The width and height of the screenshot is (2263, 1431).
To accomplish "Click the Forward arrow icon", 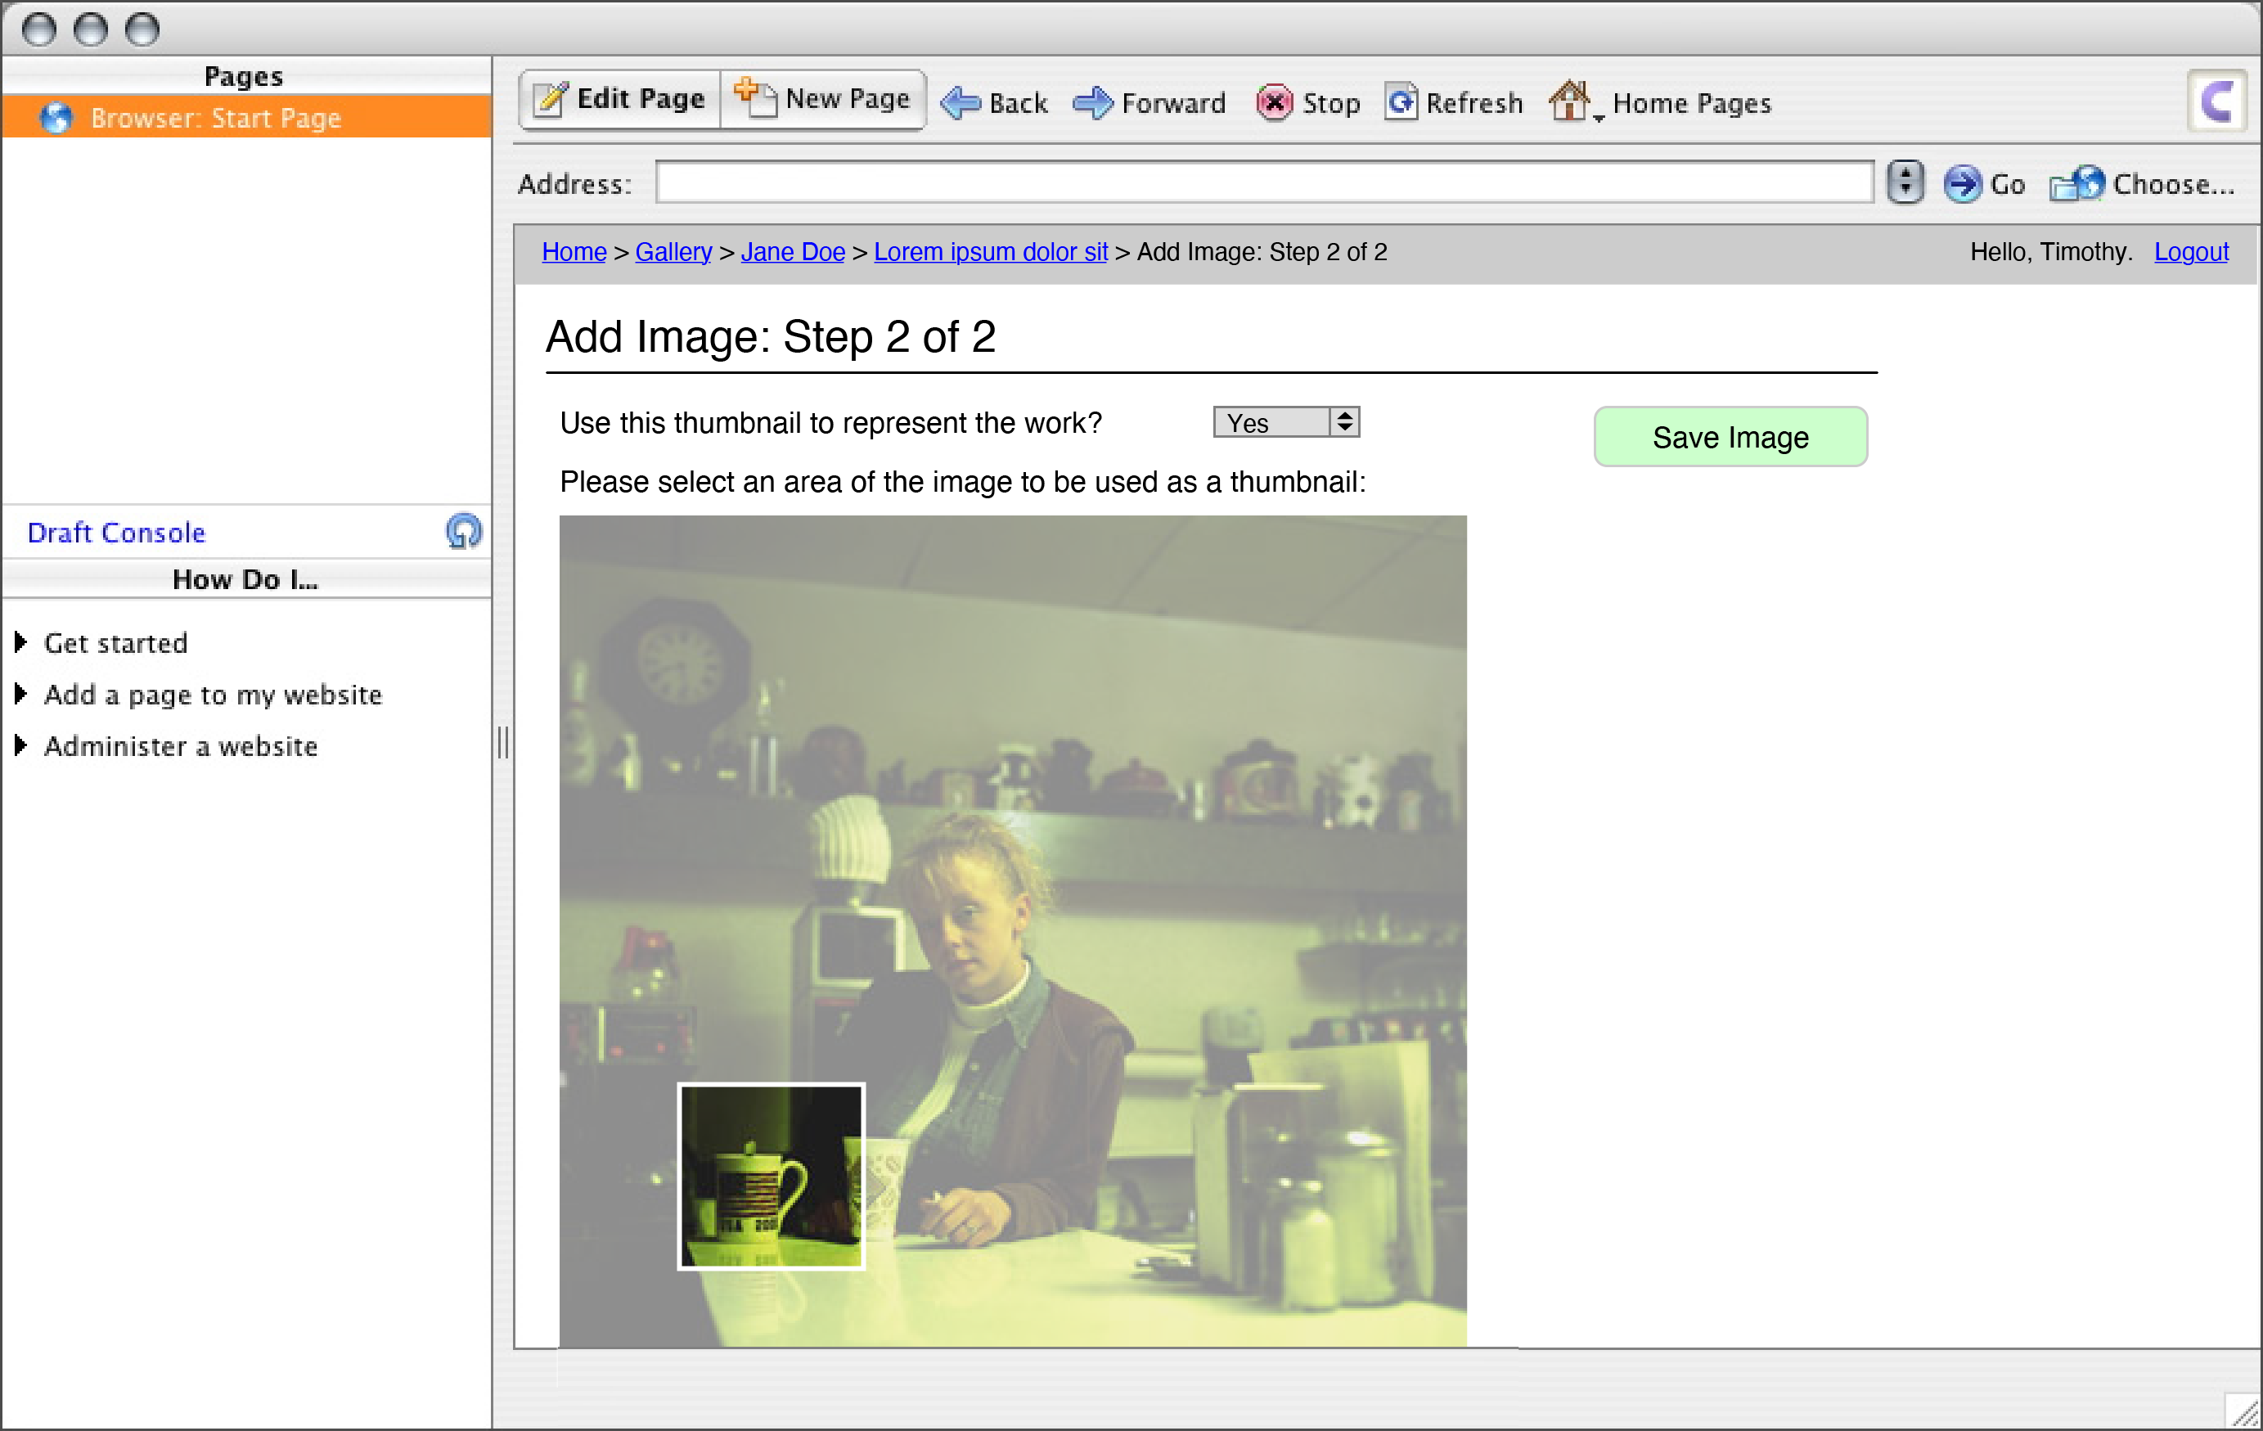I will click(1092, 102).
